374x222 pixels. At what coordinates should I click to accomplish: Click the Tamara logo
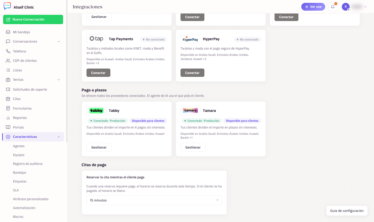click(x=190, y=111)
